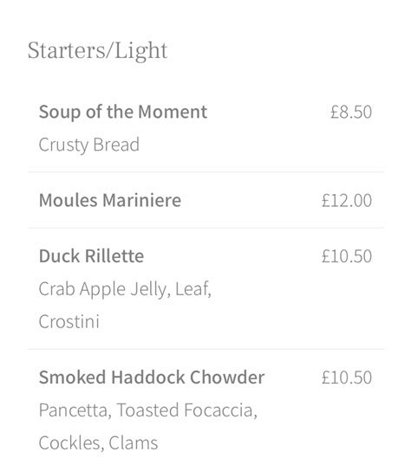Select Smoked Haddock Chowder dish title
The image size is (411, 471).
(152, 377)
